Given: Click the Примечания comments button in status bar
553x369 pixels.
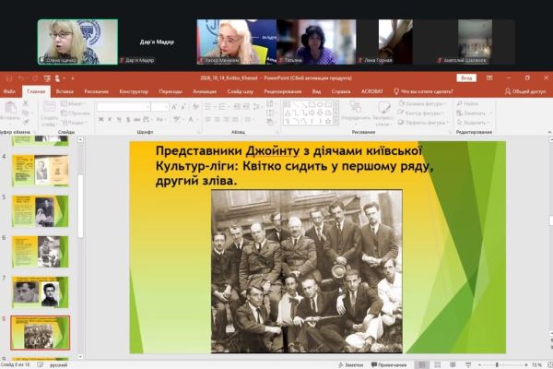Looking at the screenshot, I should pos(389,364).
